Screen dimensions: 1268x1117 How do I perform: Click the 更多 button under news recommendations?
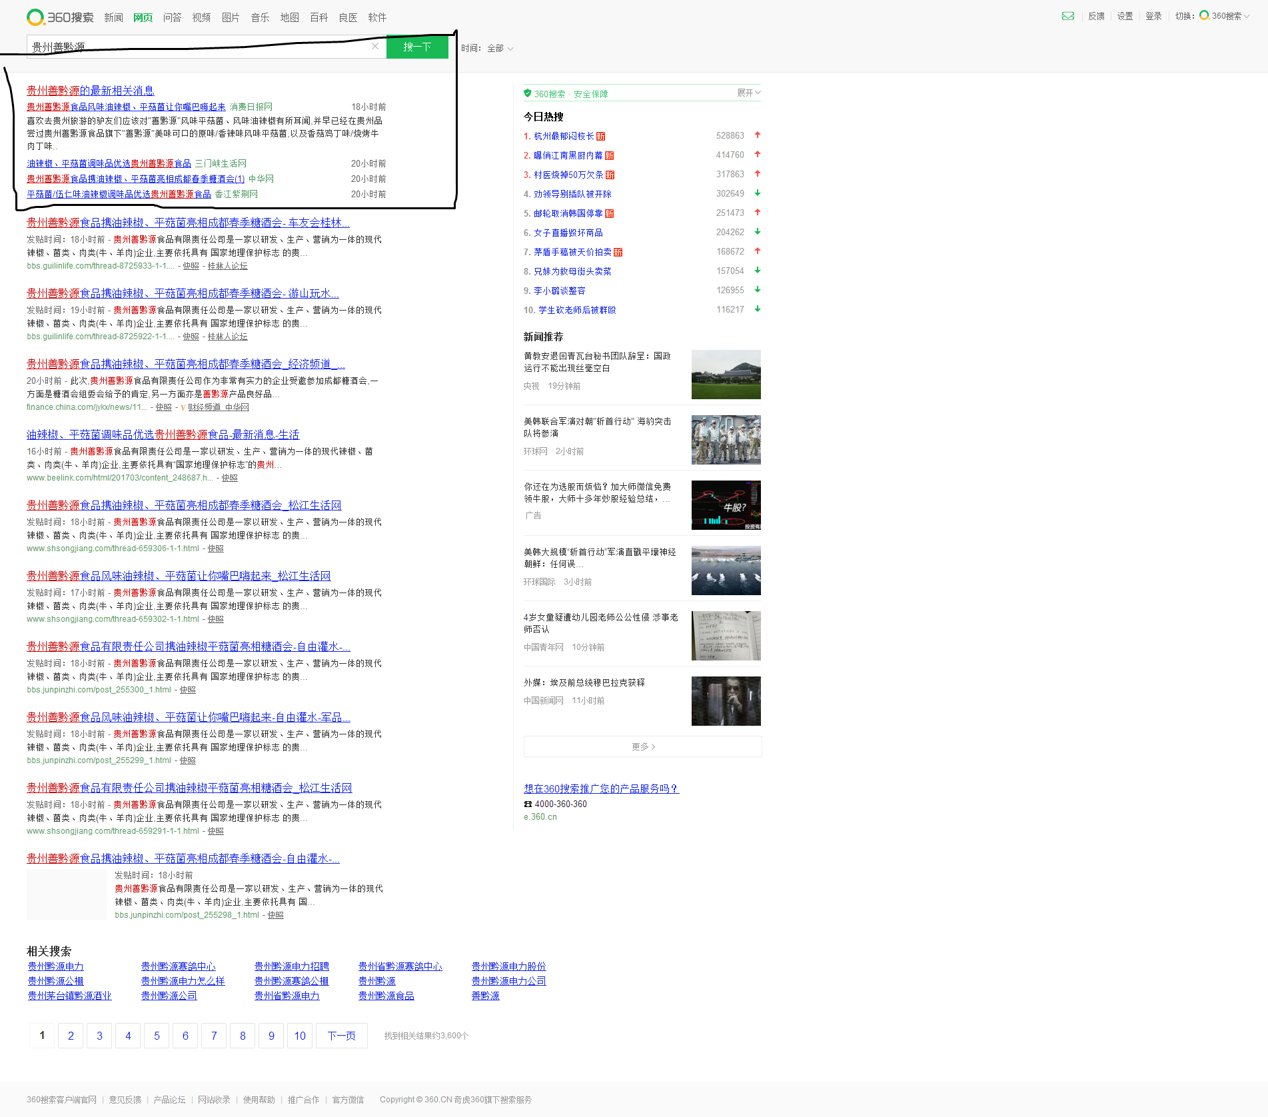(x=642, y=746)
